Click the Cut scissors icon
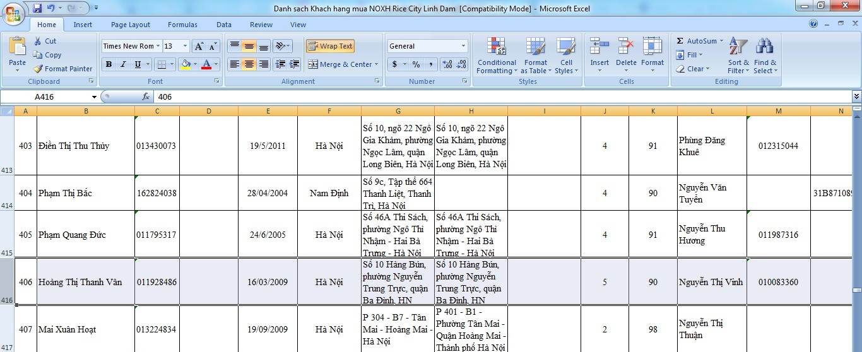This screenshot has width=862, height=352. (38, 41)
